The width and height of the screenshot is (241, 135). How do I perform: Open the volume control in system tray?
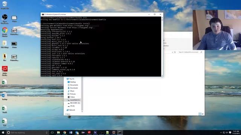click(227, 132)
